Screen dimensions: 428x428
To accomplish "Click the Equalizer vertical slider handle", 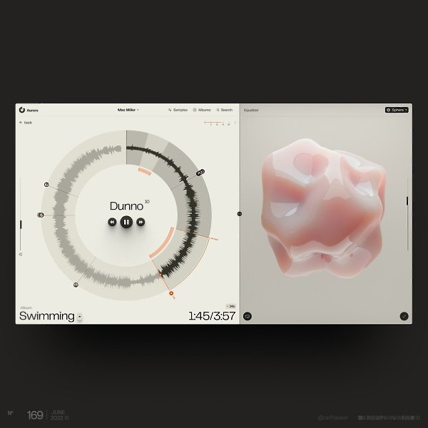I will point(407,201).
